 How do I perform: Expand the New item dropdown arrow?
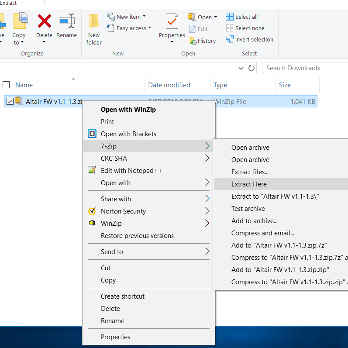144,16
